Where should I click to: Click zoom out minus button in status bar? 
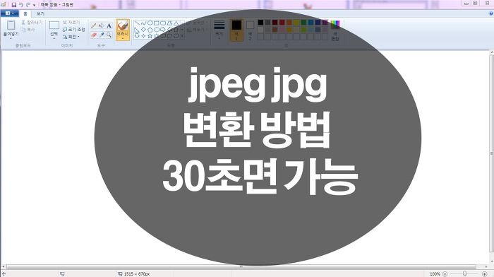pyautogui.click(x=445, y=274)
